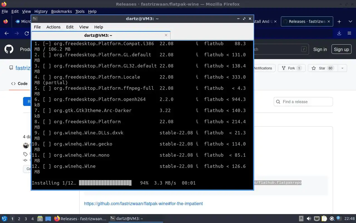
Task: Open Firefox History menu
Action: (41, 11)
